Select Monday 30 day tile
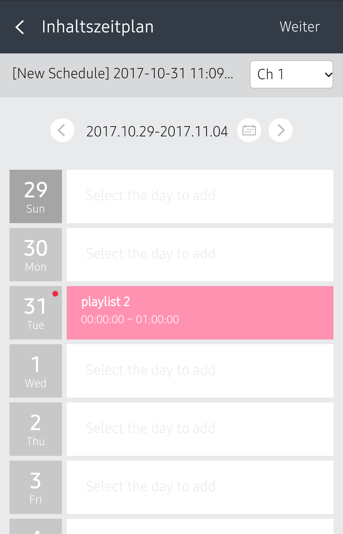 (x=36, y=255)
